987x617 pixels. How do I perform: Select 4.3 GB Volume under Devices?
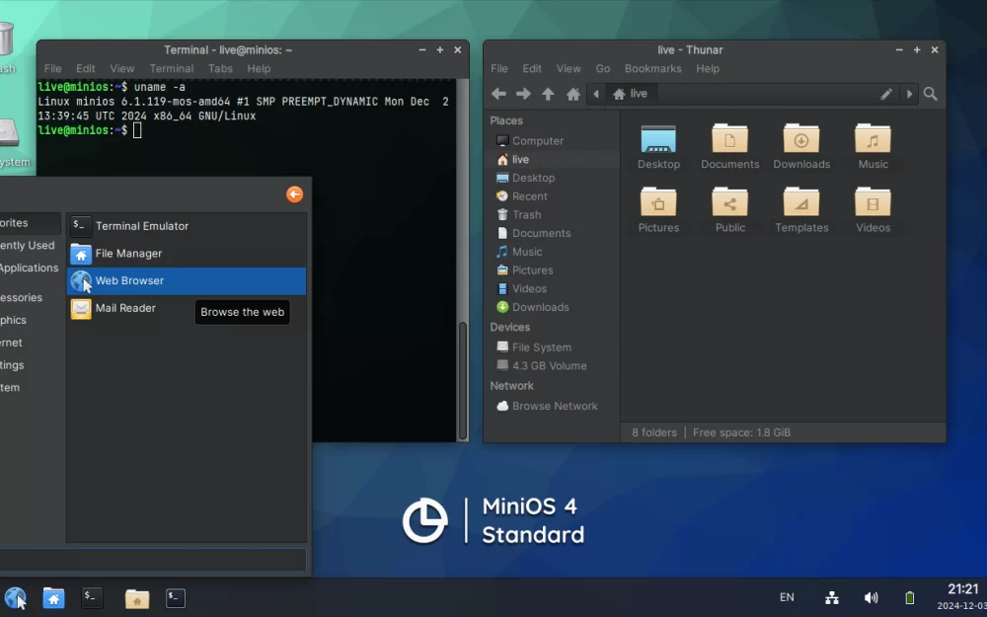(x=549, y=366)
